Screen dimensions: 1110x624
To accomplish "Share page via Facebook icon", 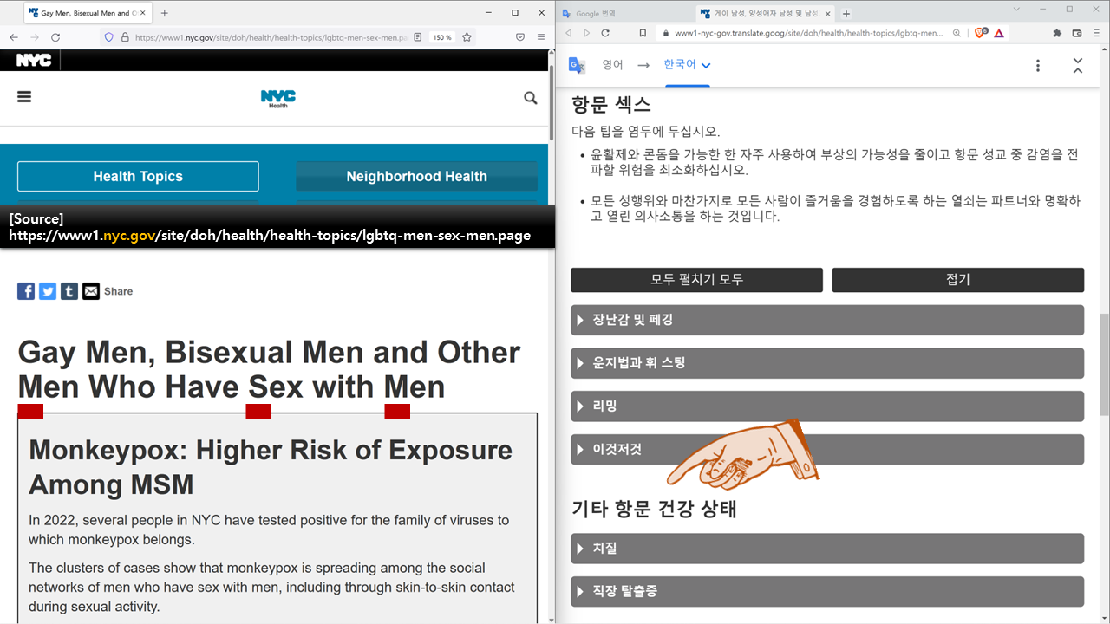I will pos(26,291).
